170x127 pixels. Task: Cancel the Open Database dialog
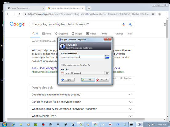pos(102,80)
